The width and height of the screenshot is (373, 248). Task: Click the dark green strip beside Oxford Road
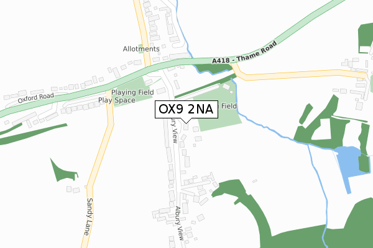point(34,134)
